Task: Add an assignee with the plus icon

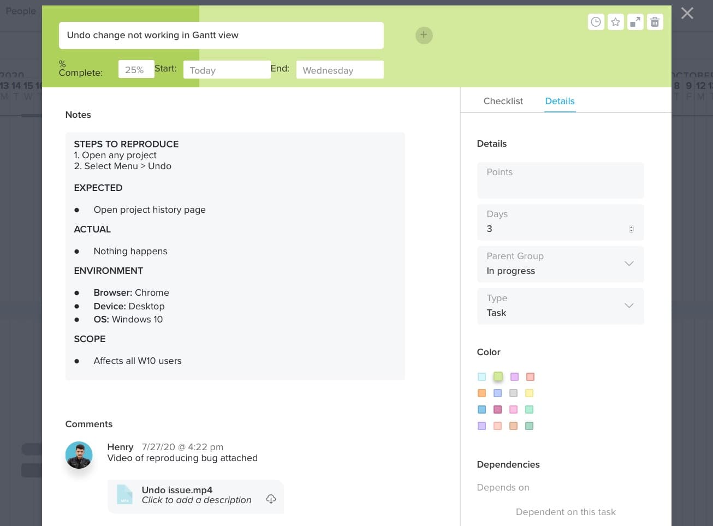Action: pyautogui.click(x=424, y=35)
